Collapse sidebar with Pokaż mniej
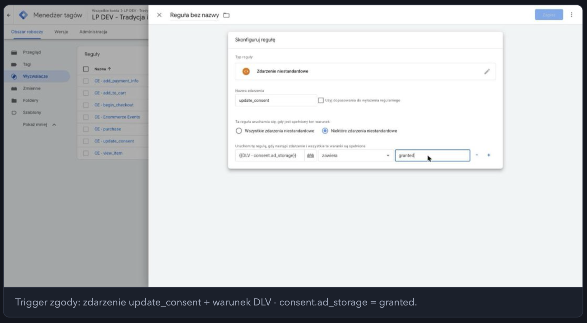The height and width of the screenshot is (323, 587). pos(39,125)
